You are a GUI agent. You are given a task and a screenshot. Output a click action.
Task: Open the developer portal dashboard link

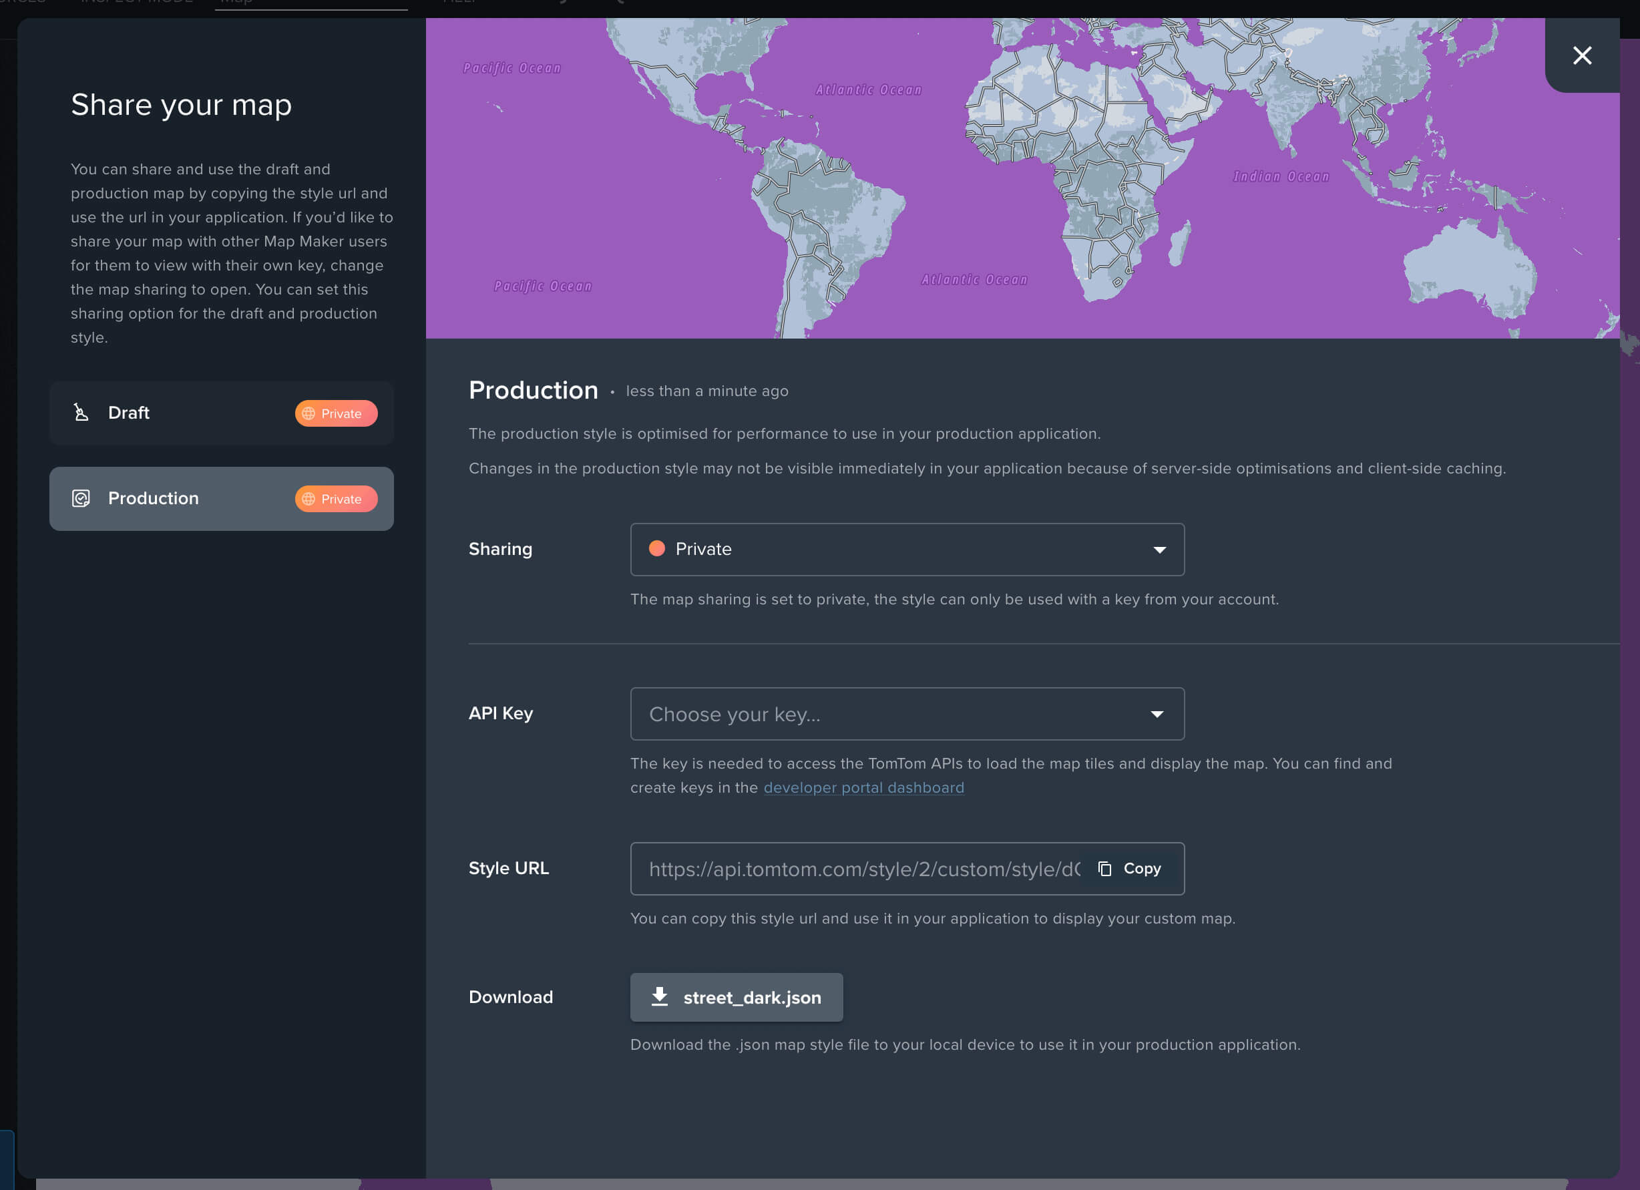pos(863,787)
